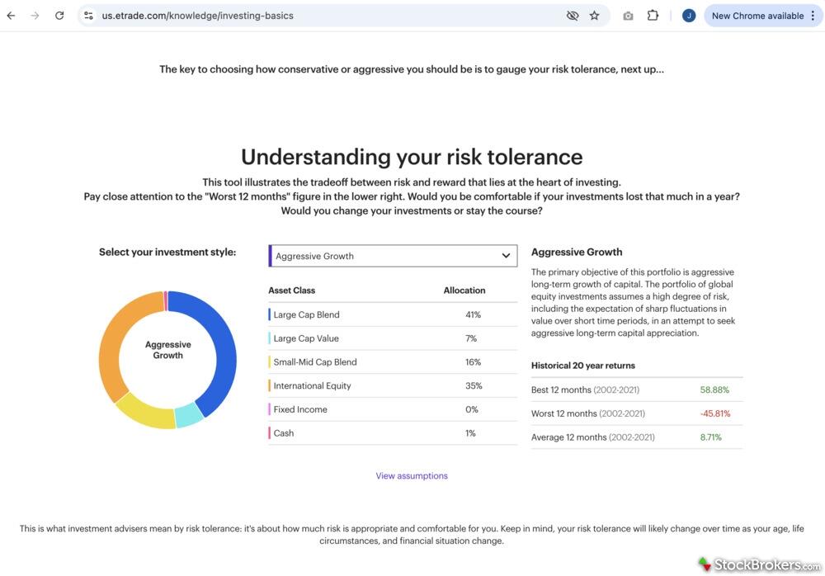Click New Chrome available update button
Image resolution: width=825 pixels, height=576 pixels.
click(x=757, y=16)
